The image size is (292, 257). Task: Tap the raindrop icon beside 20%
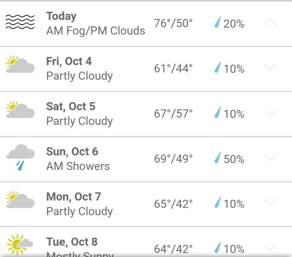point(218,22)
